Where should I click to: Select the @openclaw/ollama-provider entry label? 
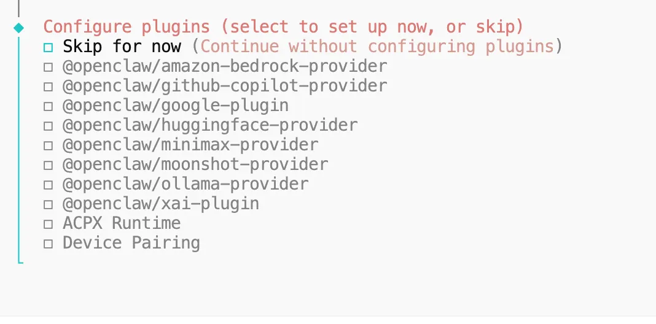coord(185,184)
